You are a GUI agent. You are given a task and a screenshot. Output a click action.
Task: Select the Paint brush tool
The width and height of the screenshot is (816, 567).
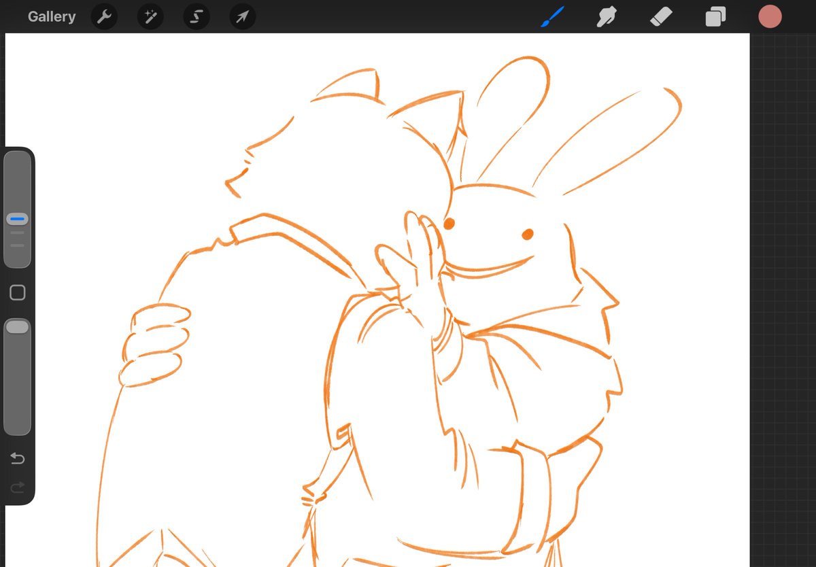553,16
